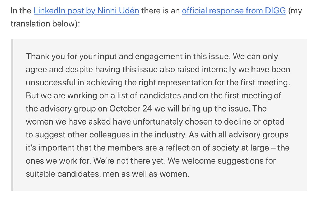Screen dimensions: 317x198
Task: Click the gray blockquote left border bar
Action: (x=12, y=115)
